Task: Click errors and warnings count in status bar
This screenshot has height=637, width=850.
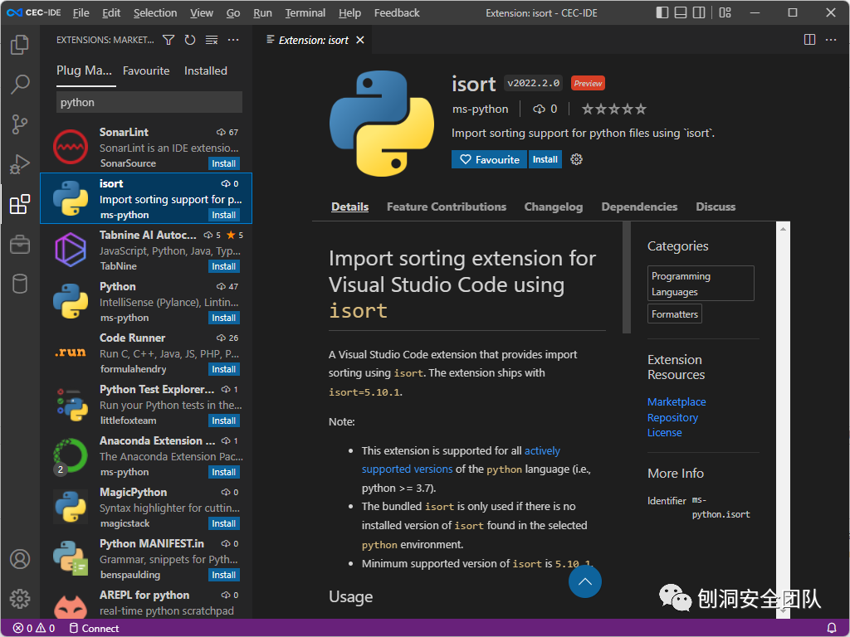Action: coord(33,629)
